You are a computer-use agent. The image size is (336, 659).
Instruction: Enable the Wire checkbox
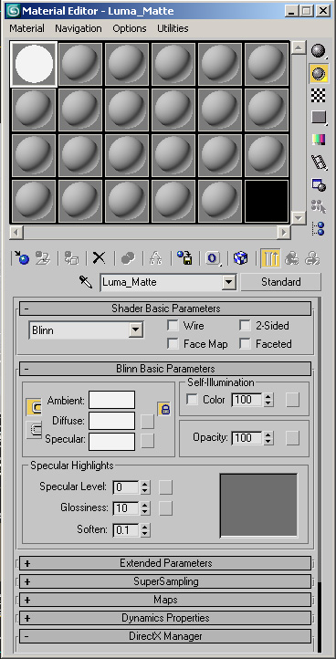click(173, 326)
